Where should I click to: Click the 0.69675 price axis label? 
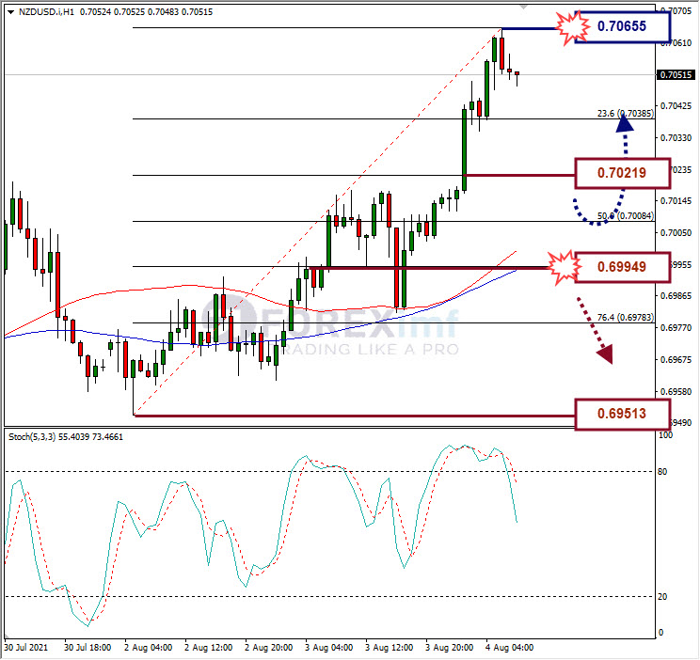676,360
